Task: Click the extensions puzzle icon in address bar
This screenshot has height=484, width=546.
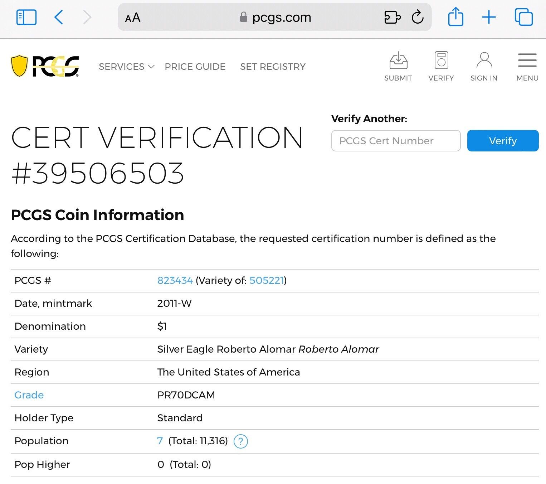Action: pos(392,17)
